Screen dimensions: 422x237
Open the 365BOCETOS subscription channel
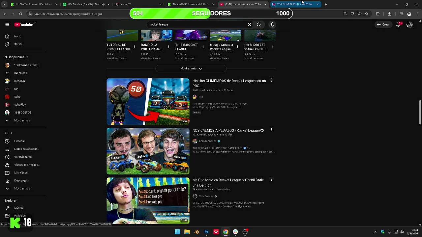tap(22, 113)
